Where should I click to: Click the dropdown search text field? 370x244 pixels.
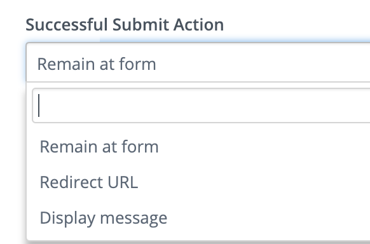coord(201,105)
